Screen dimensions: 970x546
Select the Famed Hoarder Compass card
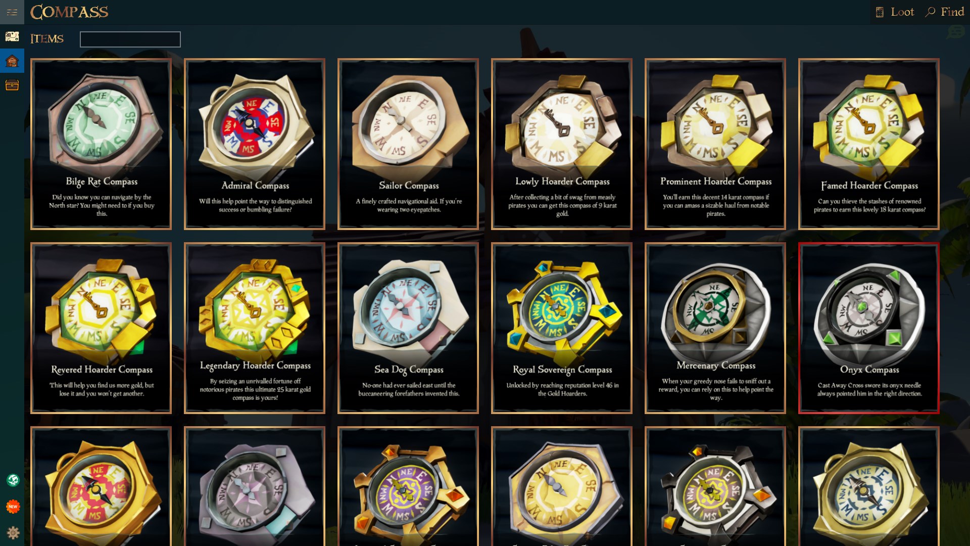click(x=869, y=144)
